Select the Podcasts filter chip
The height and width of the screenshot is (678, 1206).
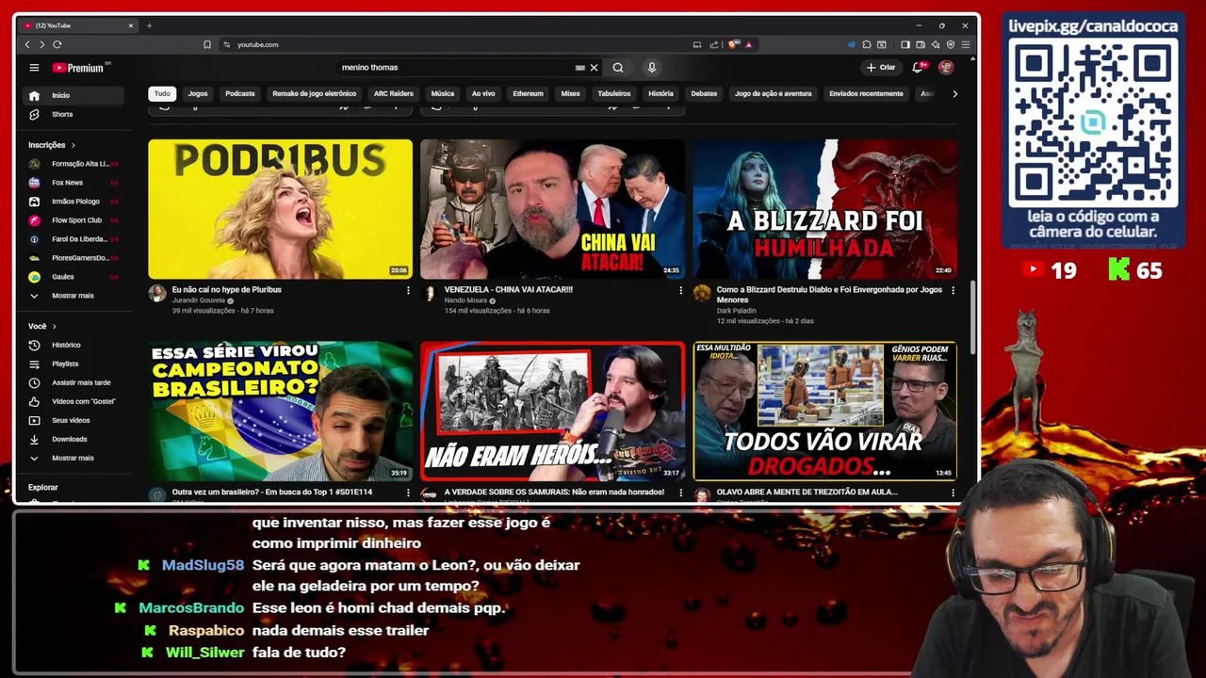point(240,93)
